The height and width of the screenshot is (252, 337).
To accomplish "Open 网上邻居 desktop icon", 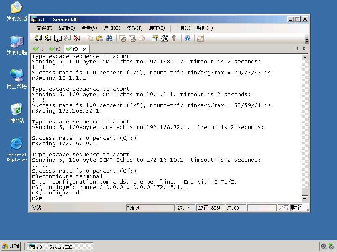I will point(16,79).
